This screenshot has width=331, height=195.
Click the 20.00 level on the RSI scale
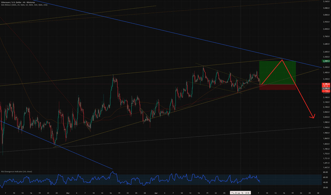tap(325, 188)
